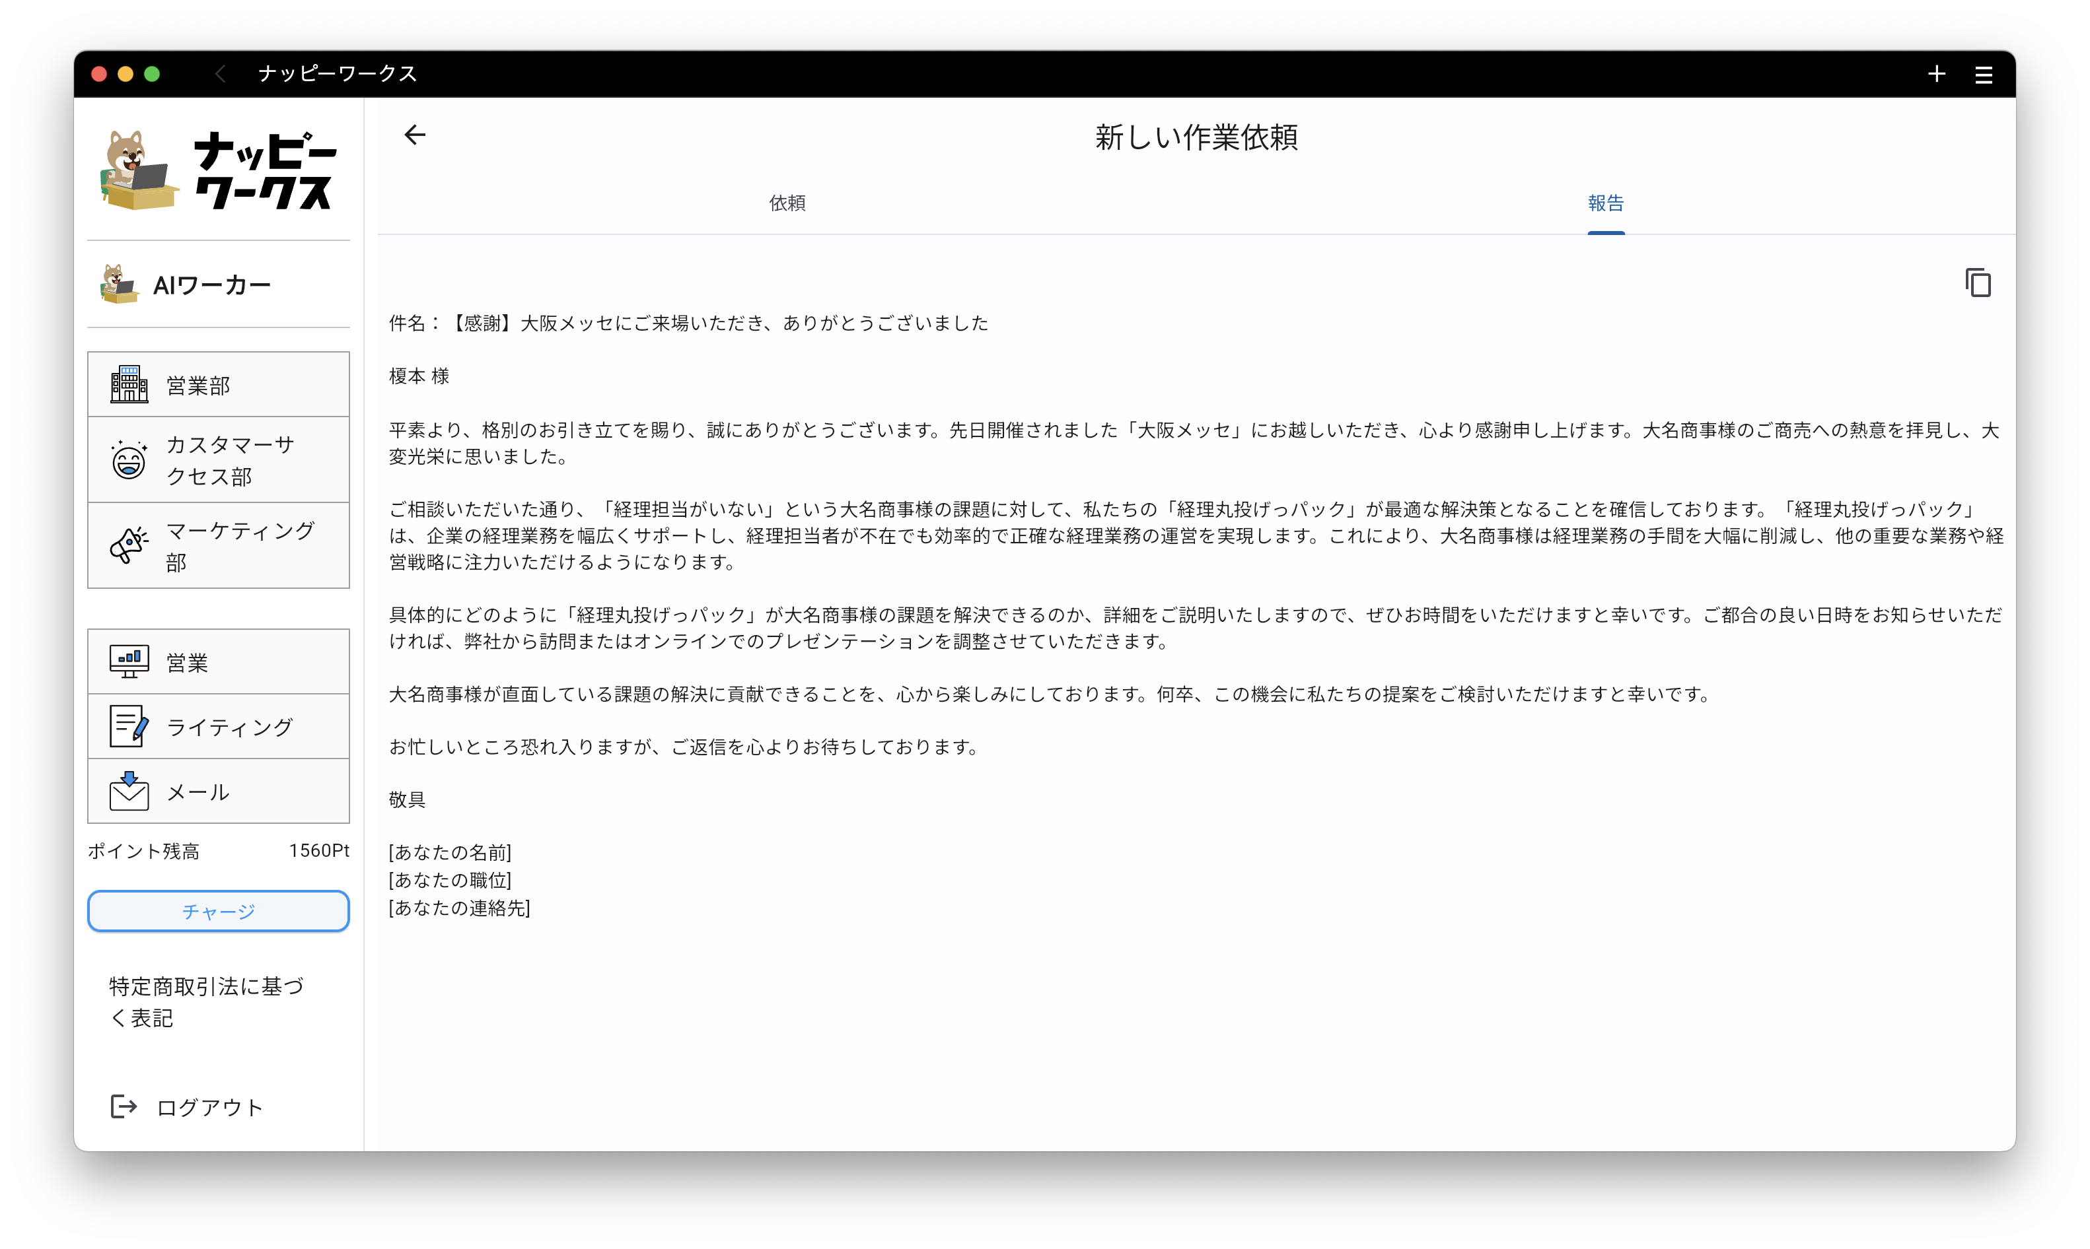Click the 営業 monitor chart icon
This screenshot has height=1249, width=2090.
(129, 661)
